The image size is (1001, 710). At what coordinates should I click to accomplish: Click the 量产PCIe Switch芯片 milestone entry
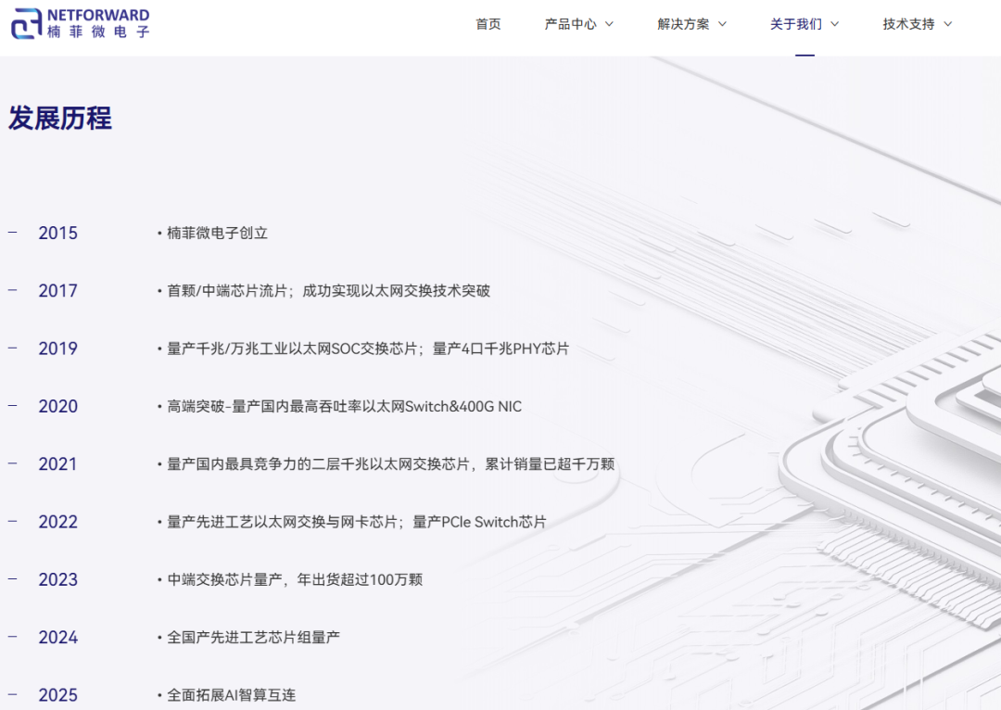pyautogui.click(x=479, y=523)
